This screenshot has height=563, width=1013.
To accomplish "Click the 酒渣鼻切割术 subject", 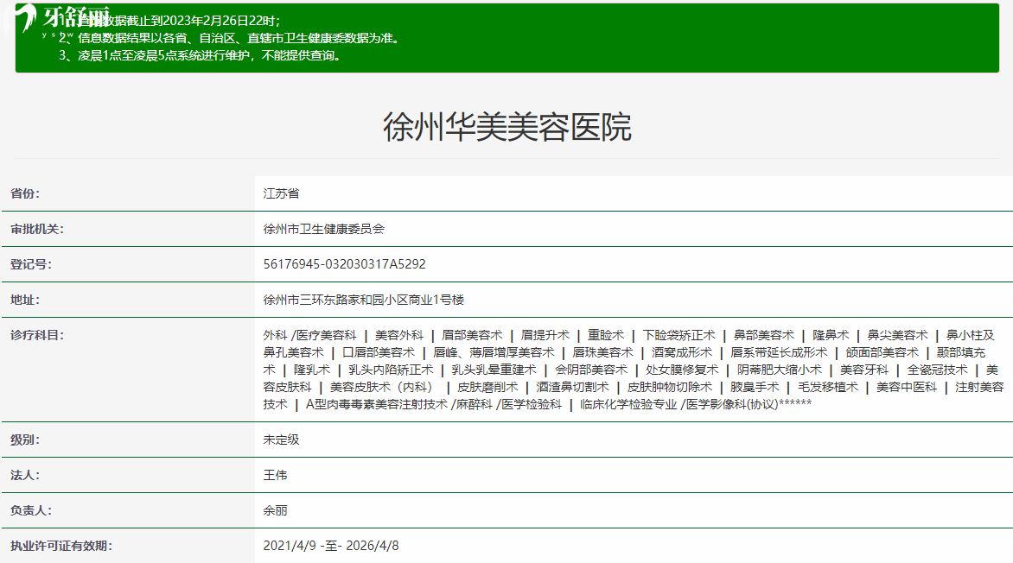I will (x=572, y=388).
